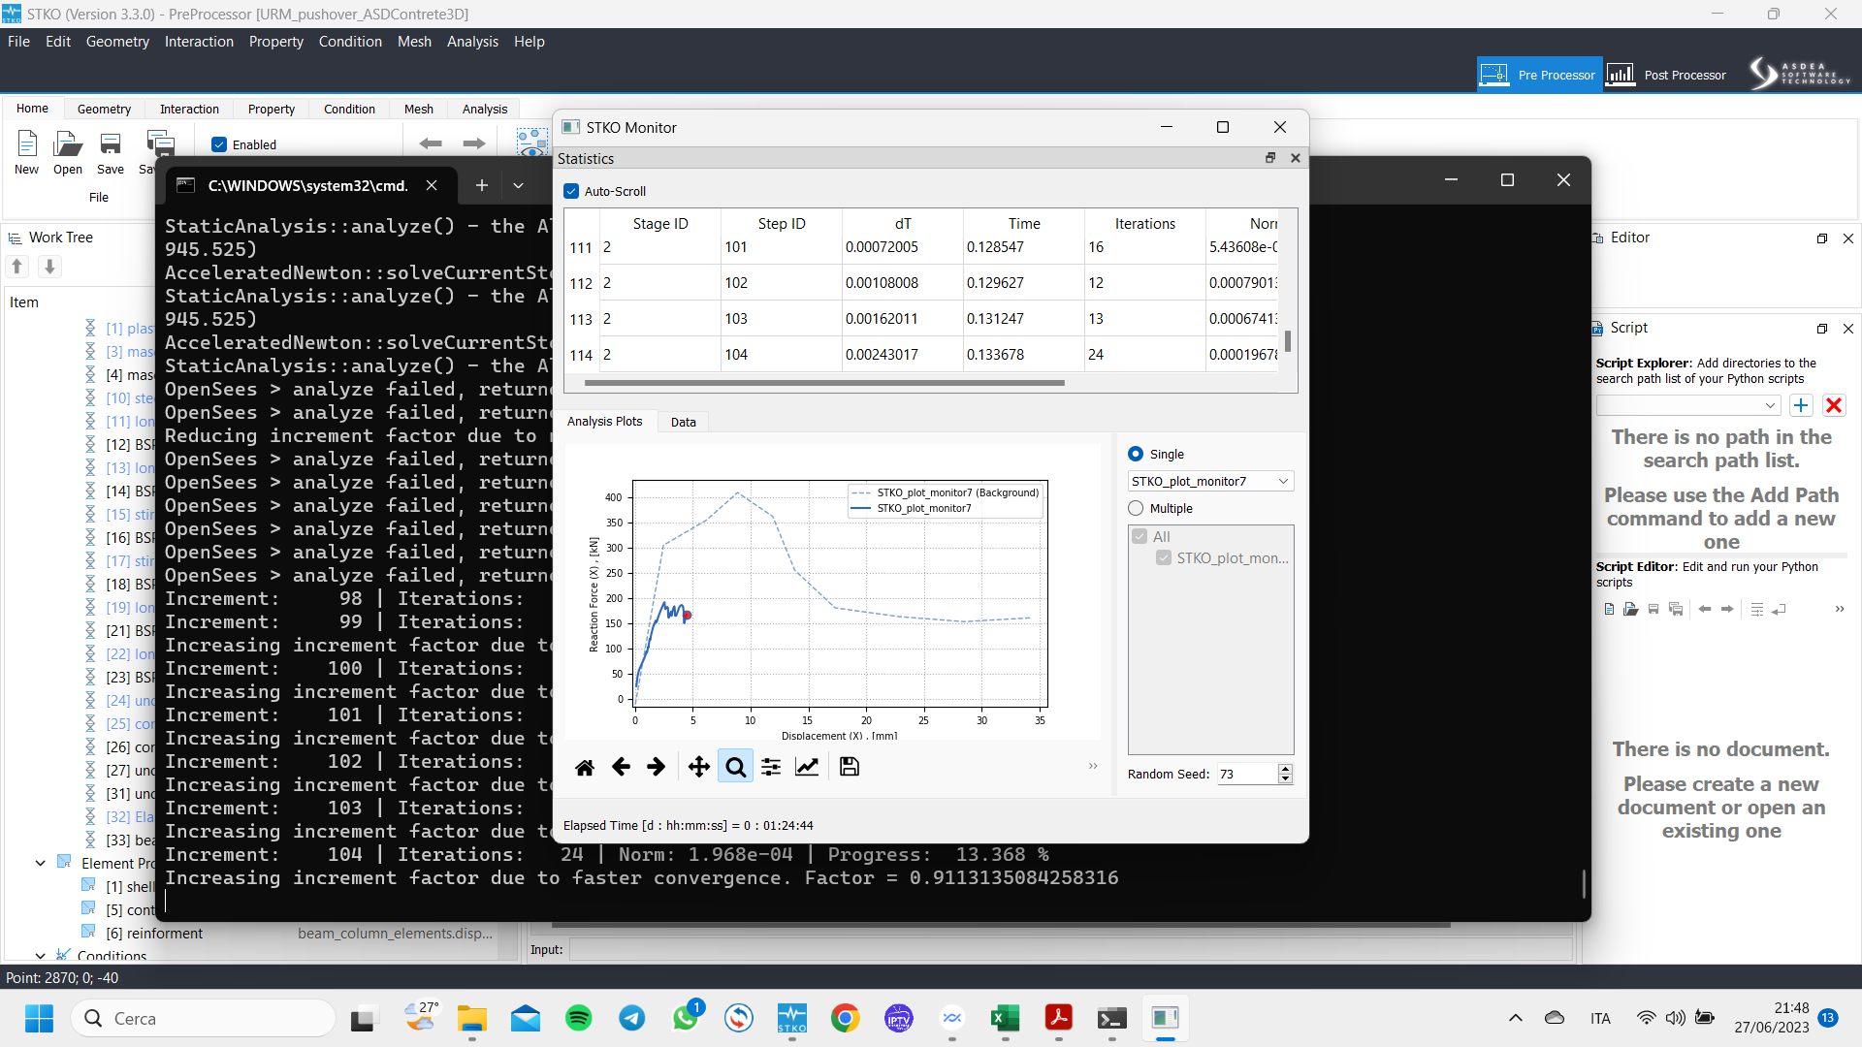Image resolution: width=1862 pixels, height=1047 pixels.
Task: Activate the plot Pan tool
Action: pos(698,767)
